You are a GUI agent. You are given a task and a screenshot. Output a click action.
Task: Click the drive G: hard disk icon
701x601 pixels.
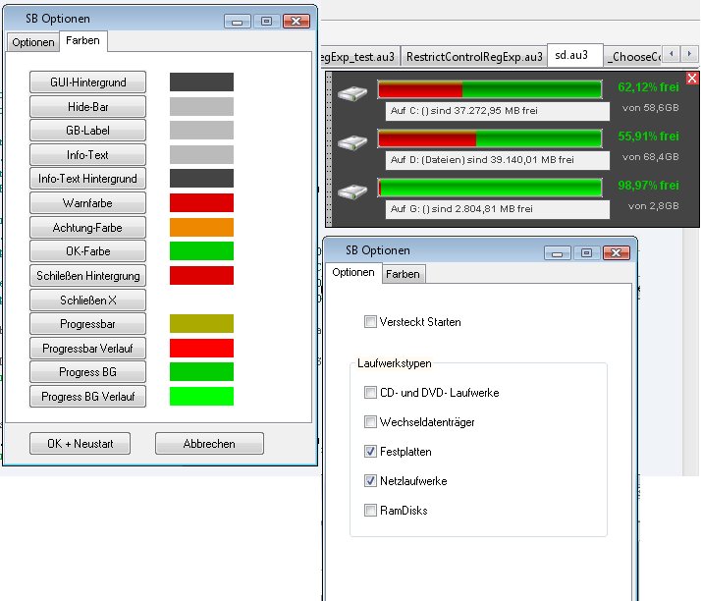[351, 191]
